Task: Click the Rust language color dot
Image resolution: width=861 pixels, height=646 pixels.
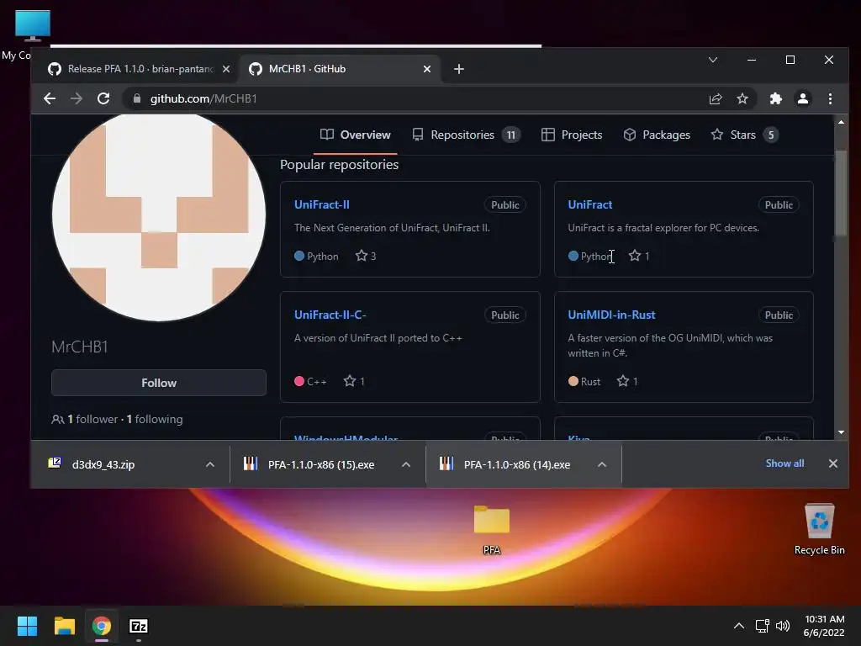Action: point(573,381)
